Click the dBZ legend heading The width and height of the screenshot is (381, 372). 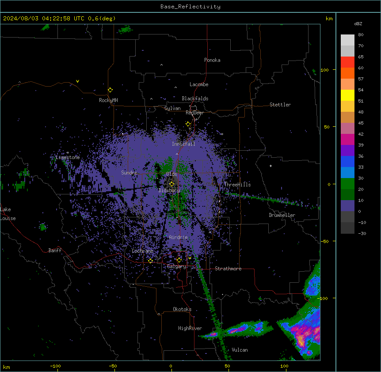coord(358,24)
